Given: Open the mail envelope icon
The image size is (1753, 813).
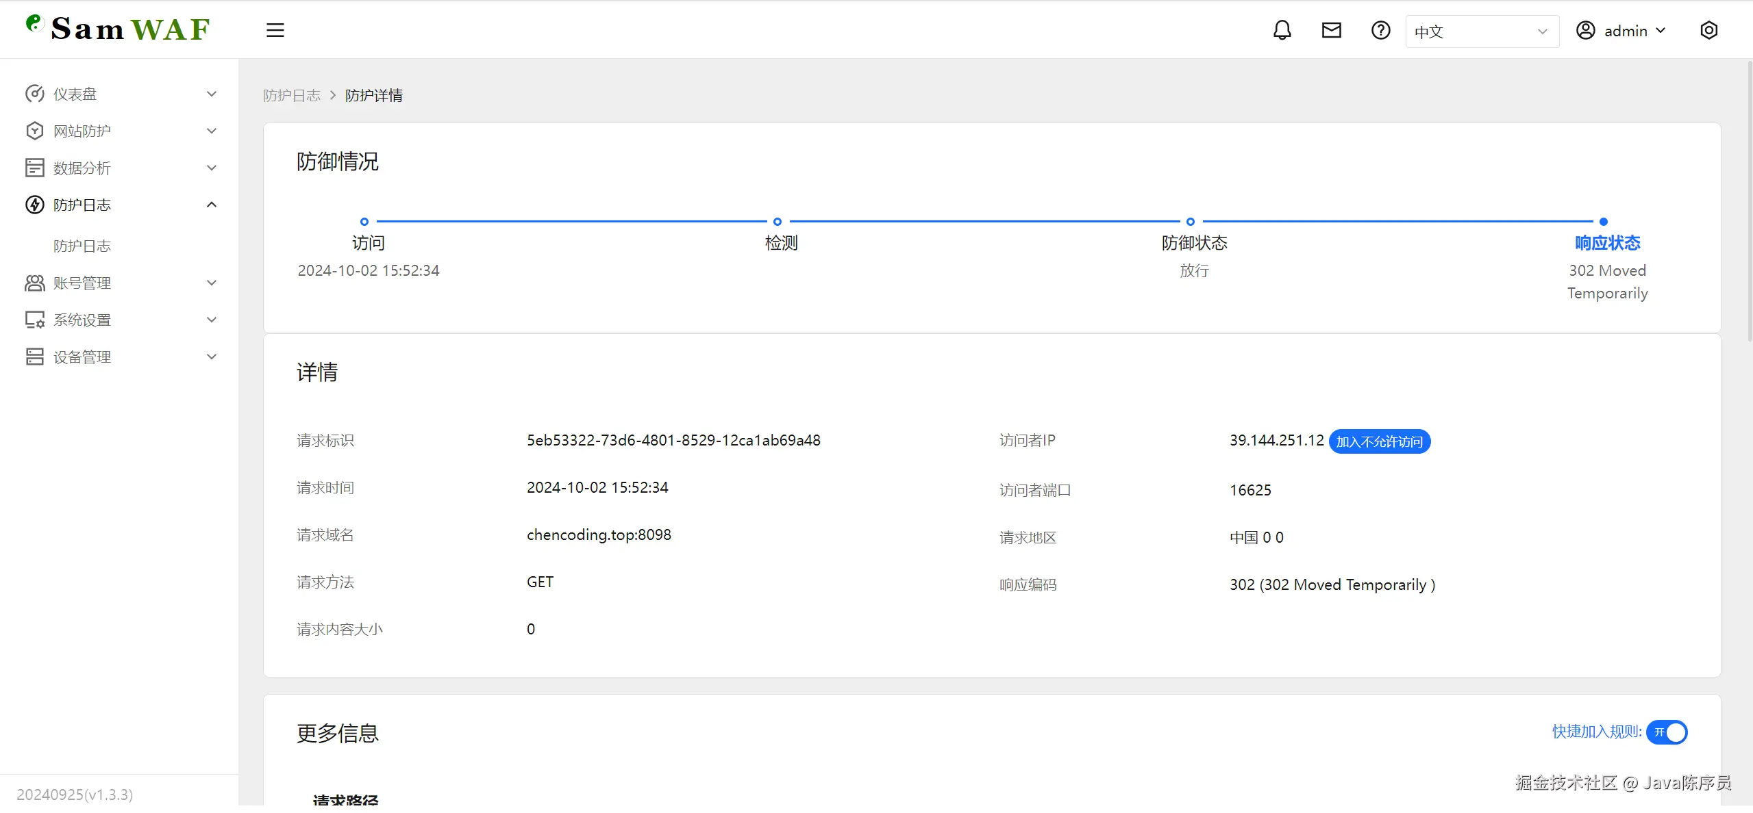Looking at the screenshot, I should [x=1331, y=30].
